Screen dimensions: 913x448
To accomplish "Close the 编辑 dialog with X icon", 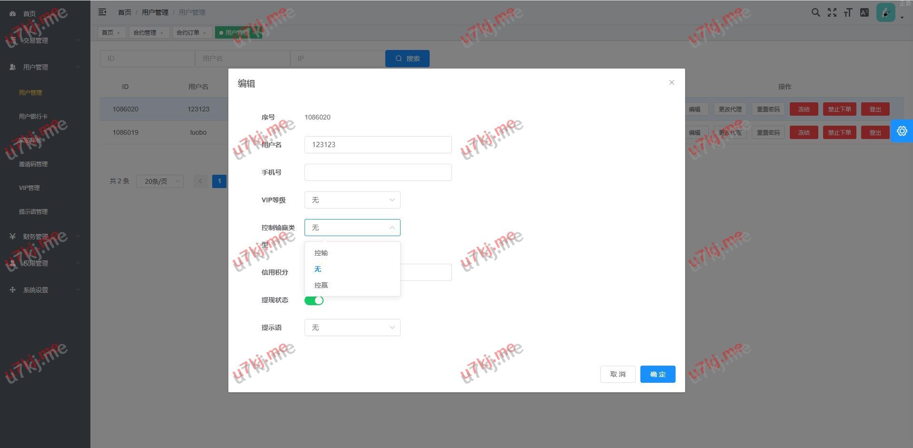I will pos(671,82).
